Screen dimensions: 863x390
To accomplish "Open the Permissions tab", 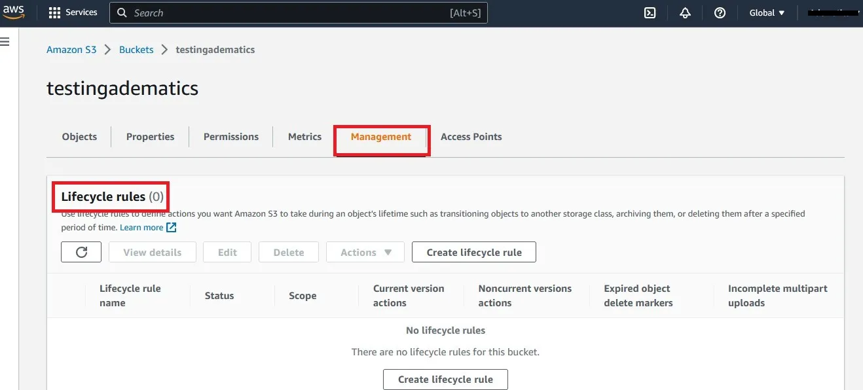I will coord(231,137).
